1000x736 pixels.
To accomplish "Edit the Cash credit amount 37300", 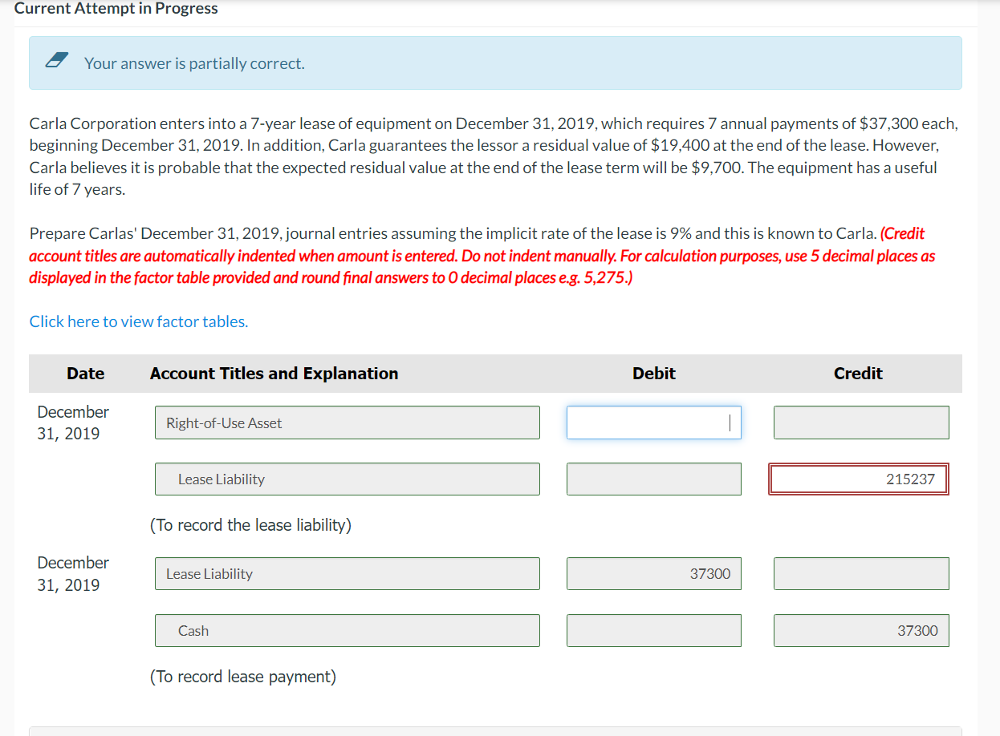I will [861, 630].
